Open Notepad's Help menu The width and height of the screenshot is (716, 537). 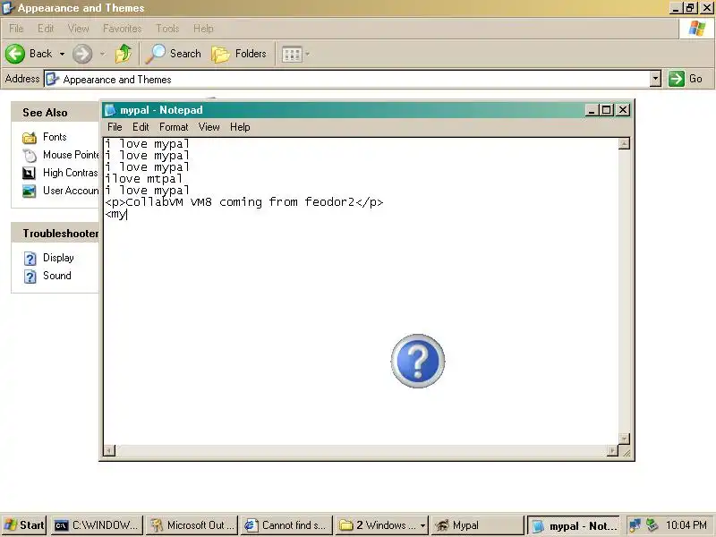pyautogui.click(x=240, y=127)
